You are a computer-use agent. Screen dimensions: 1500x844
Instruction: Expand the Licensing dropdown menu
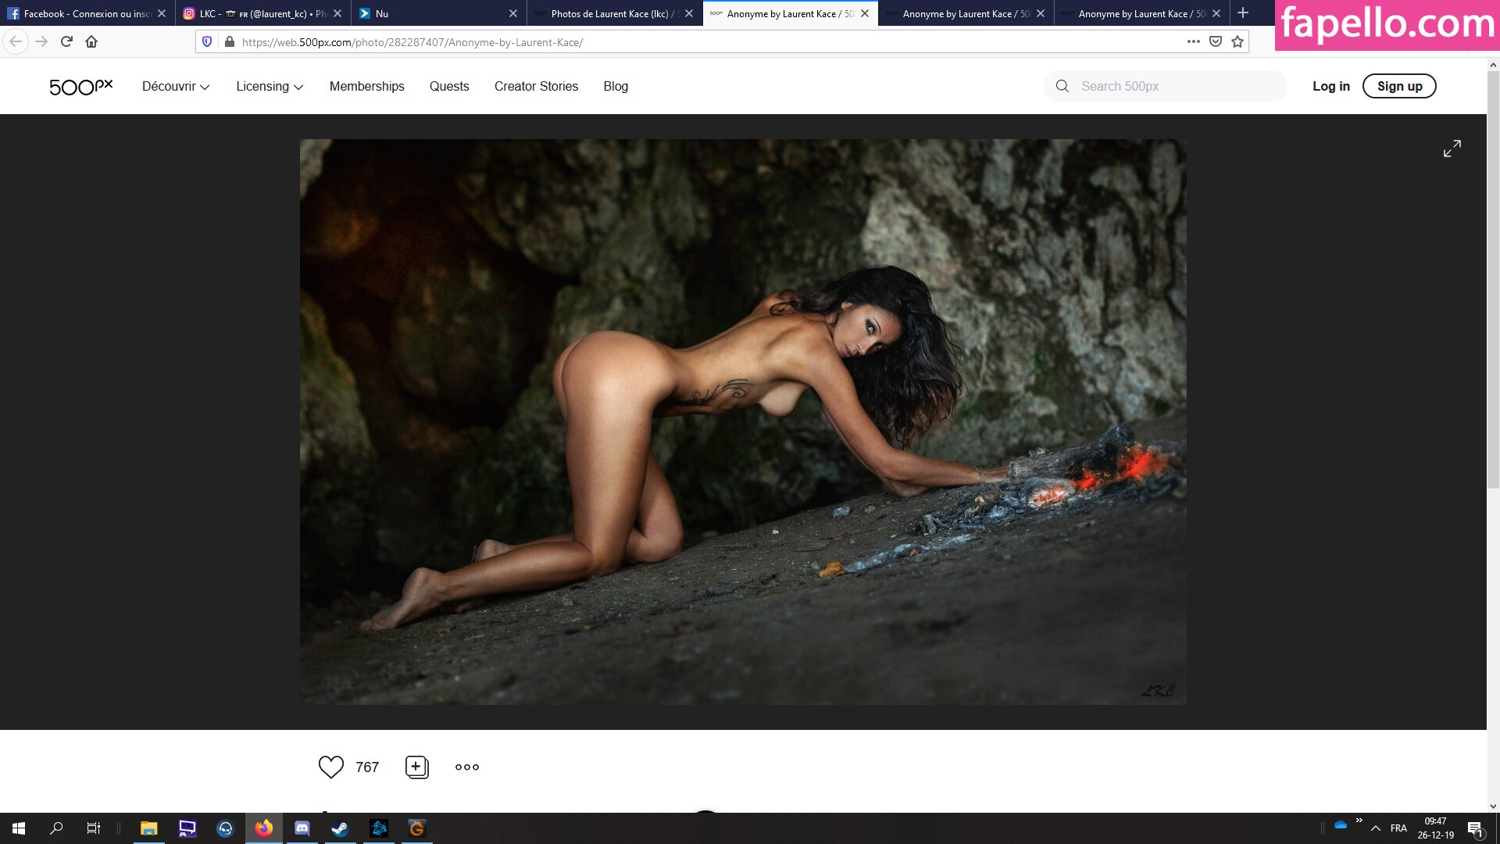coord(270,86)
